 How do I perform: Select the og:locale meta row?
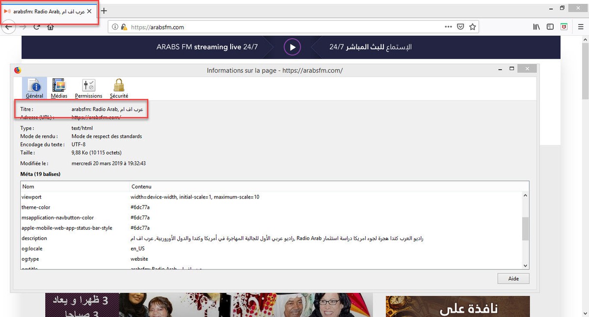(x=271, y=248)
